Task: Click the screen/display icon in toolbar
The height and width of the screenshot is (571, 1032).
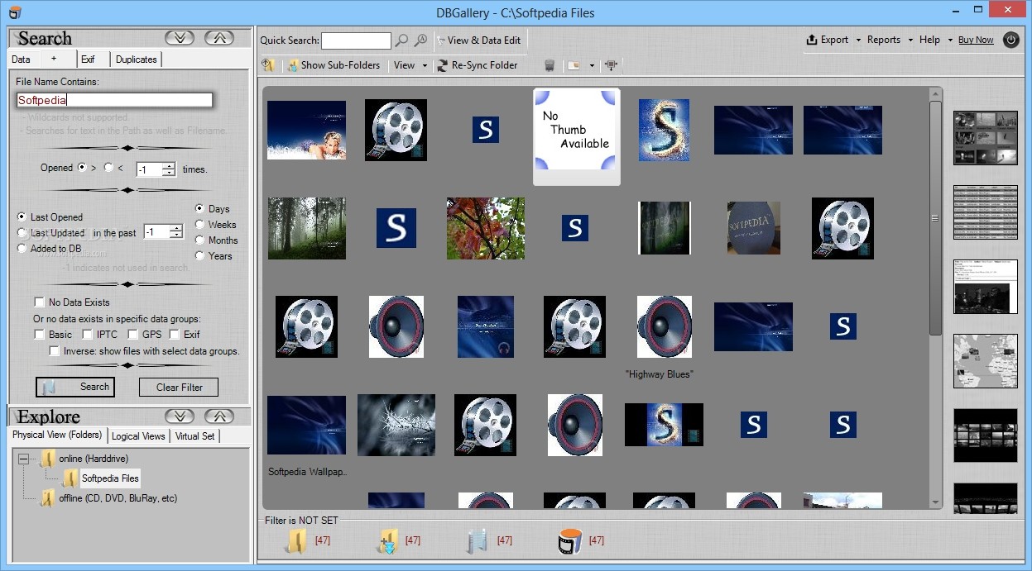Action: (x=612, y=65)
